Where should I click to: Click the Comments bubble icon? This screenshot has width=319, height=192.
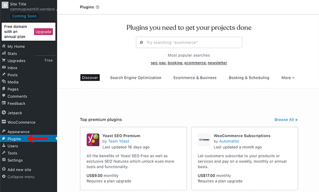[x=4, y=96]
